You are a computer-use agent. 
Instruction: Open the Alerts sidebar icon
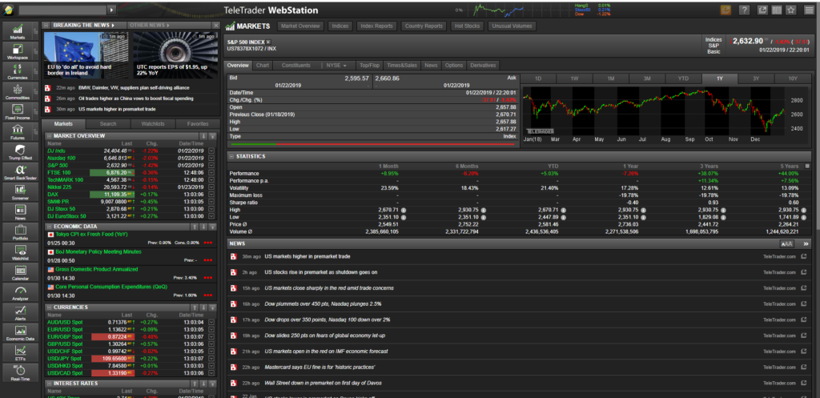point(20,312)
